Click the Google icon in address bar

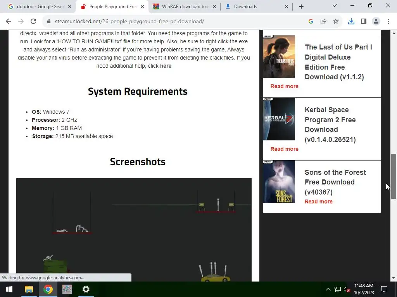(x=311, y=22)
